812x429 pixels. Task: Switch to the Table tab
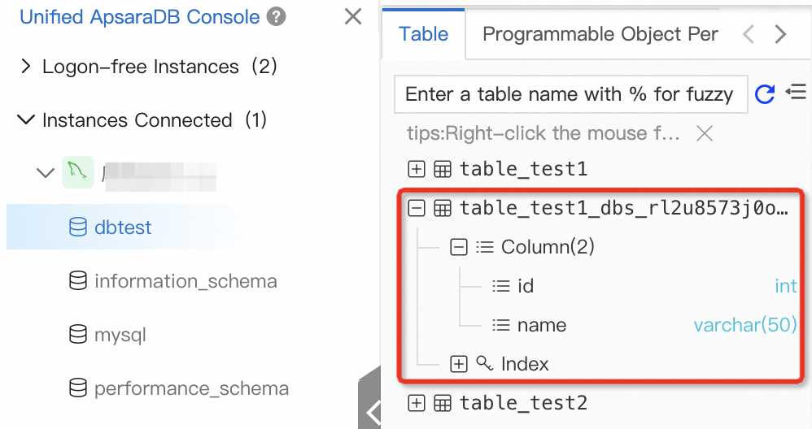click(x=423, y=34)
